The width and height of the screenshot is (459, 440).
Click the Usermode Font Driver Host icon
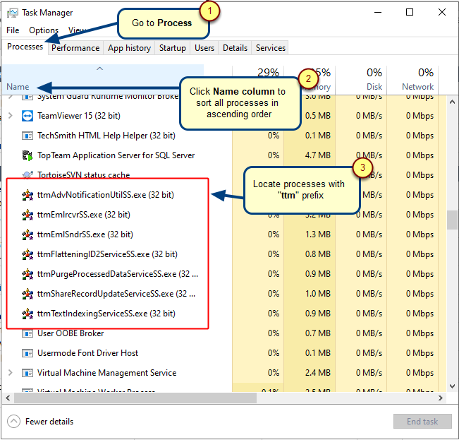point(27,353)
